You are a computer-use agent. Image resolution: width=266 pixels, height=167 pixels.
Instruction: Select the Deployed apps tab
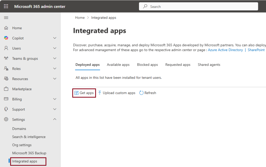coord(88,65)
